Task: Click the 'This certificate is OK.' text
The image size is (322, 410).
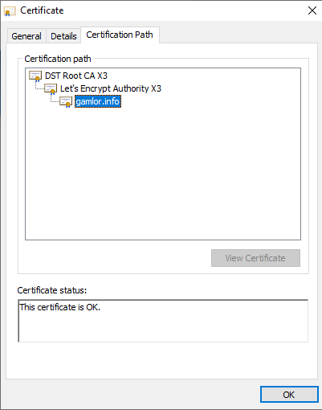Action: pyautogui.click(x=60, y=307)
